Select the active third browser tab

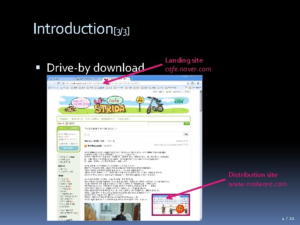pos(116,79)
